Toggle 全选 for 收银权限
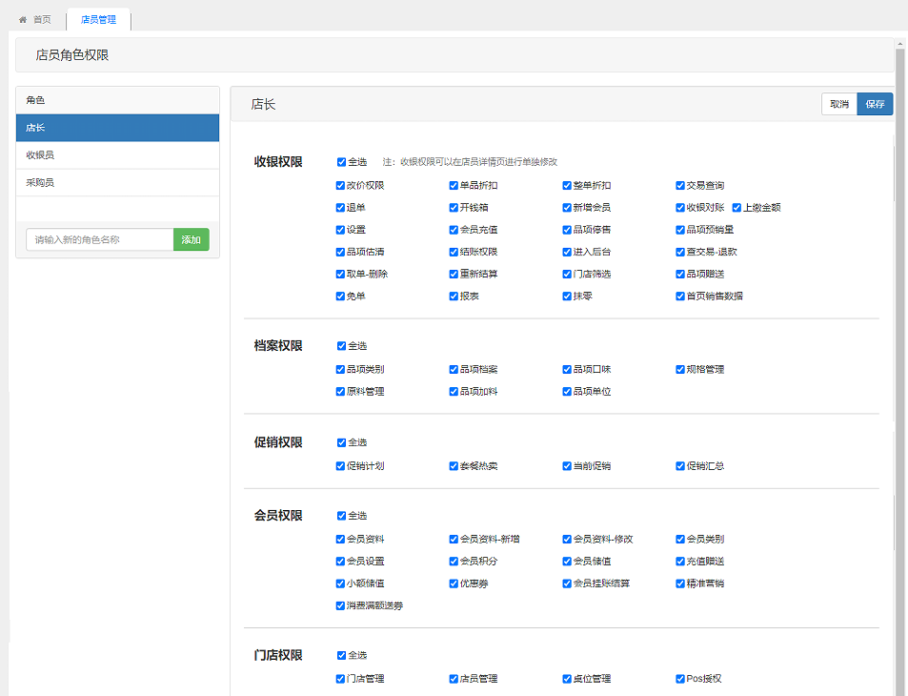Screen dimensions: 908x696 (341, 162)
